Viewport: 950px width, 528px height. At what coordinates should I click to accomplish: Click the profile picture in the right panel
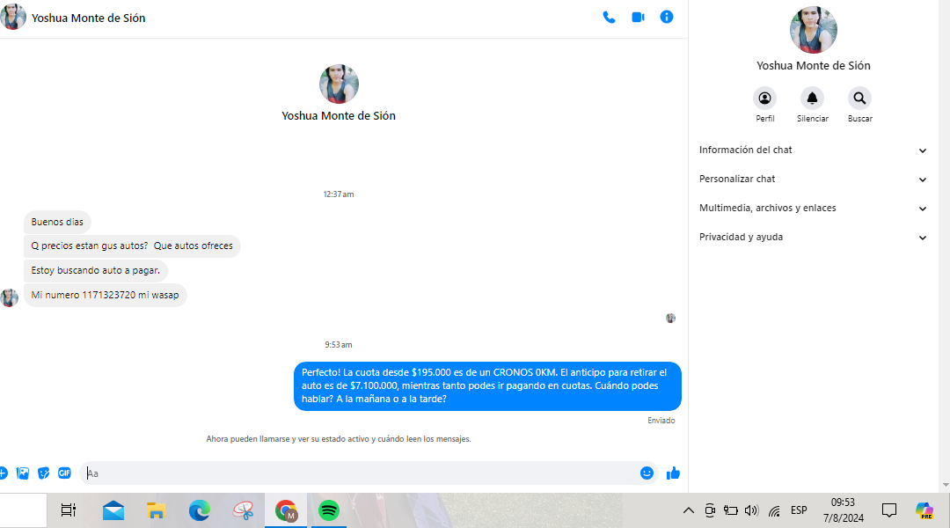click(x=813, y=30)
